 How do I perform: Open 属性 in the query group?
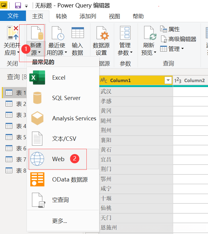point(170,29)
